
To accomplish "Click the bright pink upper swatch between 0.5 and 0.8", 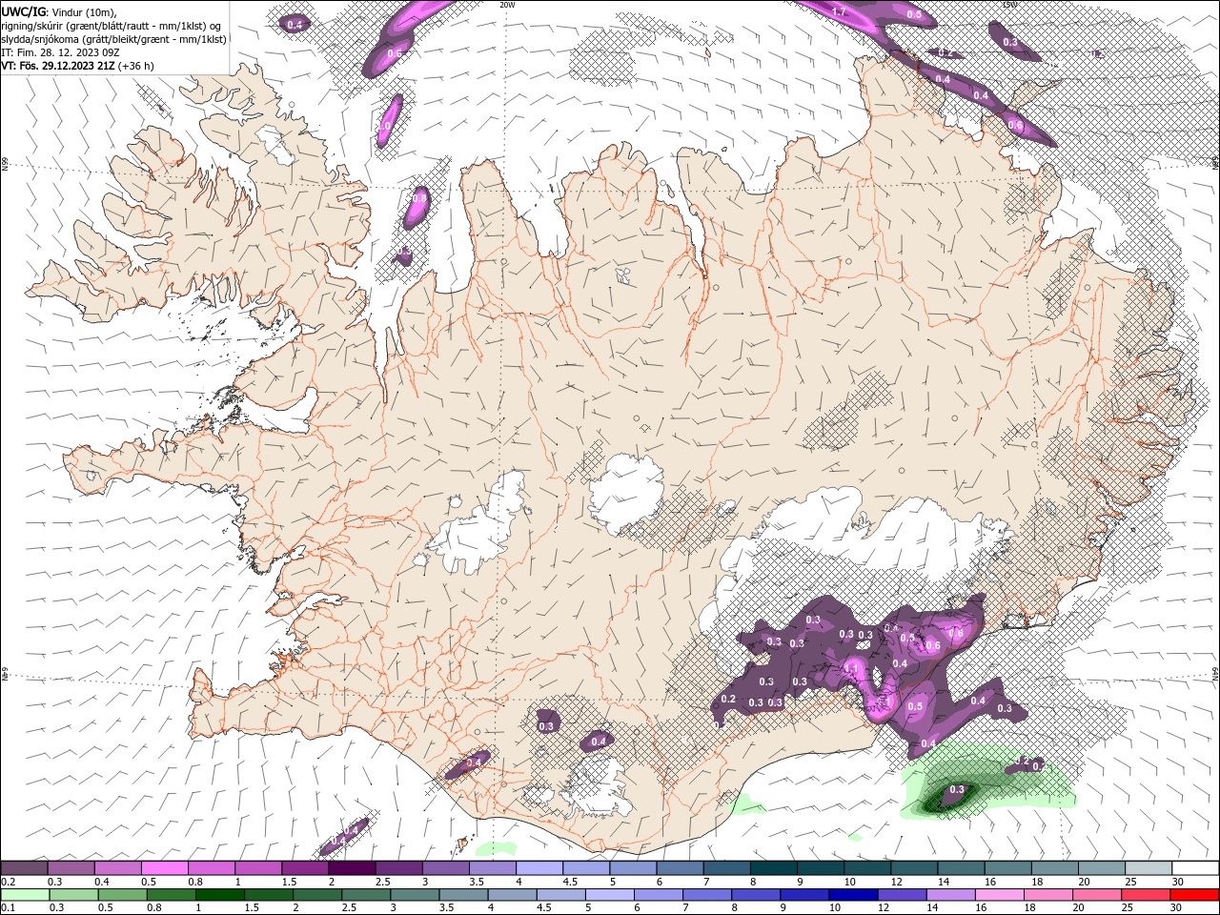I will (164, 868).
